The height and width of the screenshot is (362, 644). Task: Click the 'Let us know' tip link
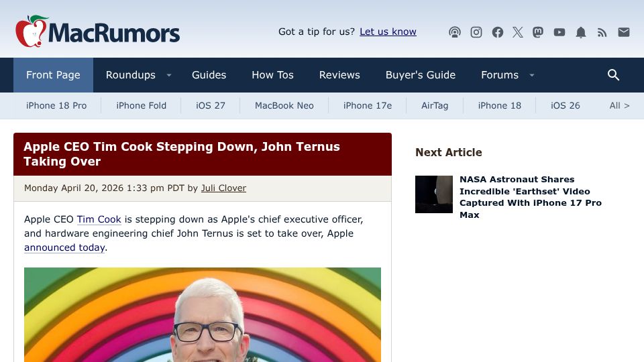click(388, 32)
